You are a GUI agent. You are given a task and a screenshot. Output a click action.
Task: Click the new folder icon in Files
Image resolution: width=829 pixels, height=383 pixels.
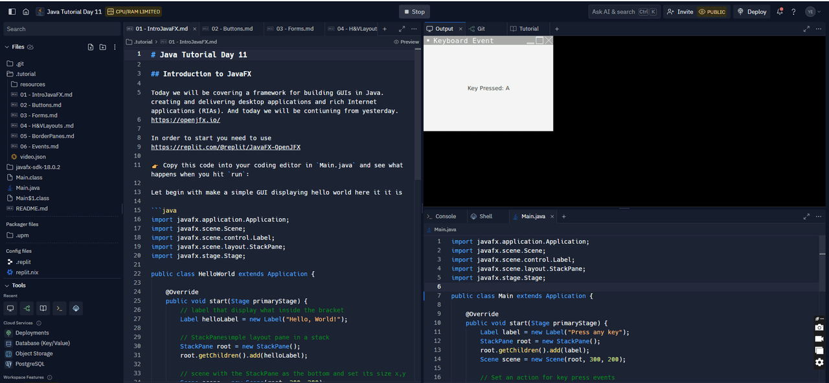(102, 47)
